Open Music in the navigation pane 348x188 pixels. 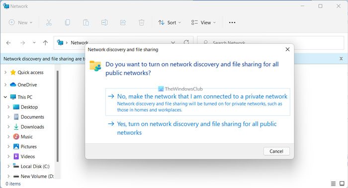(x=27, y=136)
